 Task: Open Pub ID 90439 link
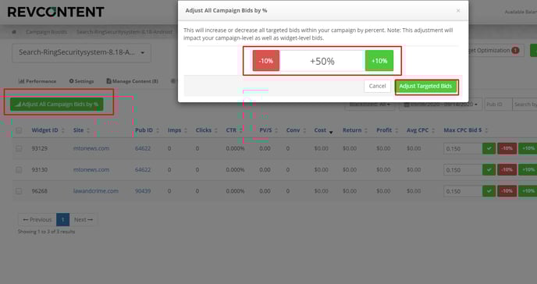point(143,191)
